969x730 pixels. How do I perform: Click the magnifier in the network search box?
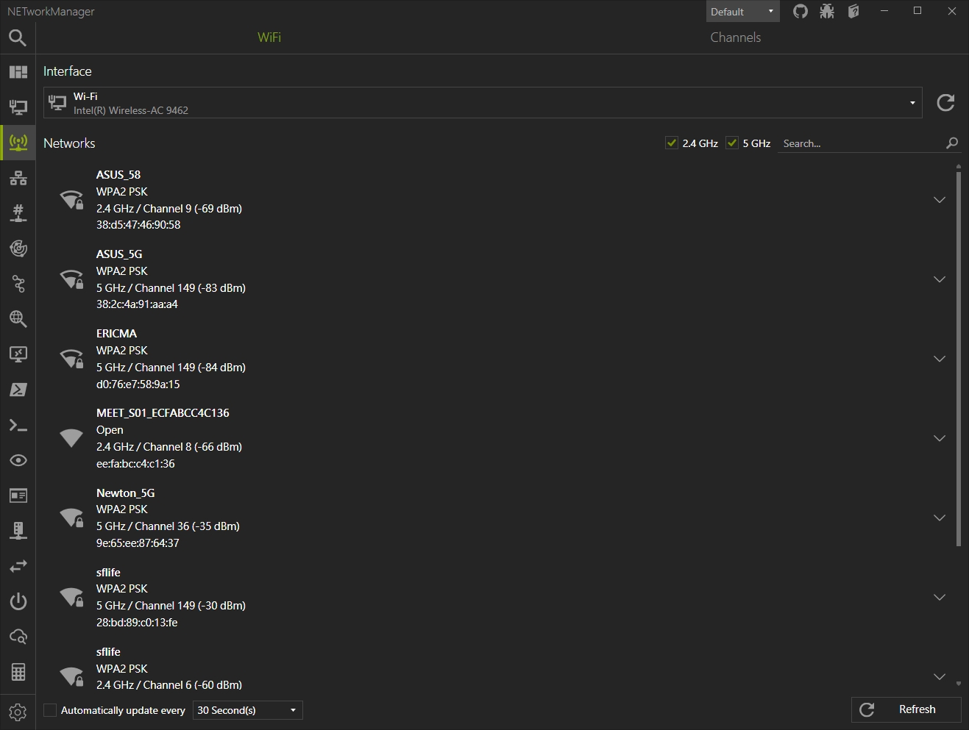coord(952,143)
